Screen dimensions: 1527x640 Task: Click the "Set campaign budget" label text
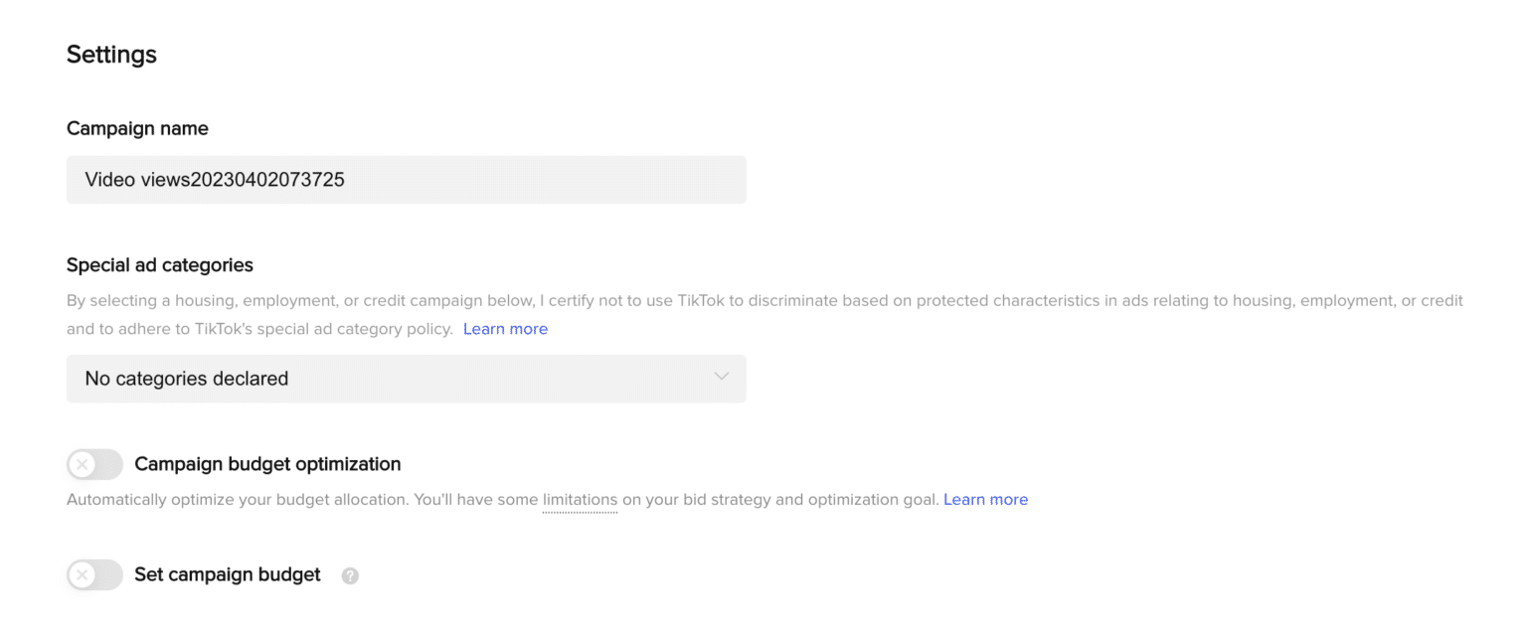pyautogui.click(x=228, y=574)
